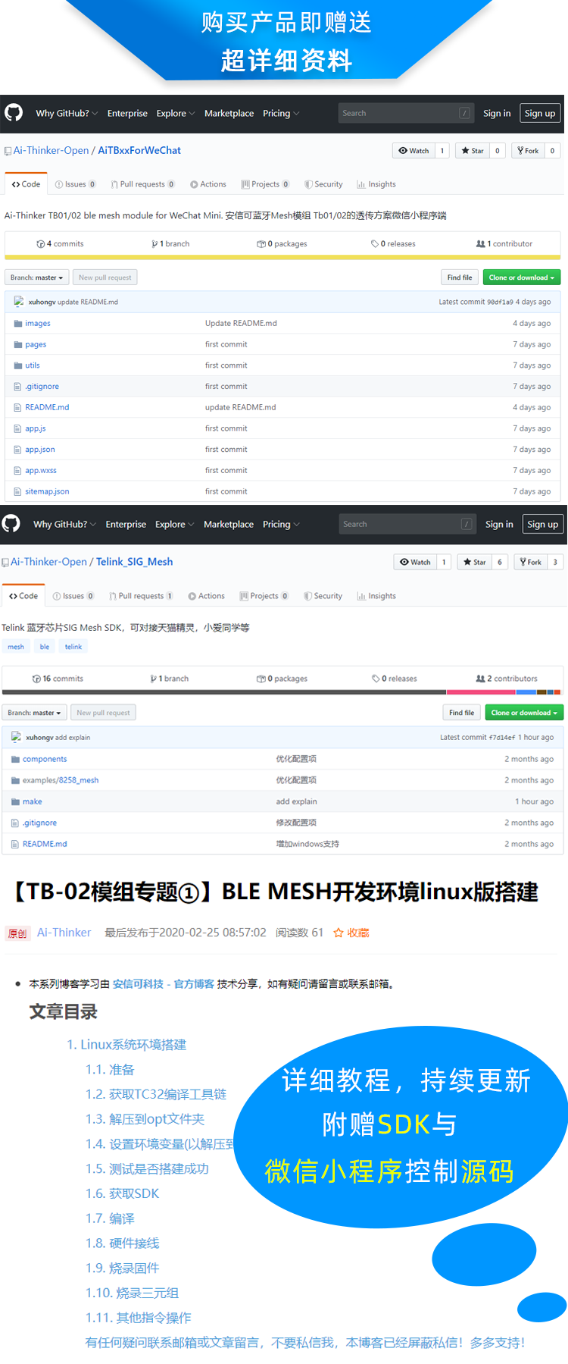Click the Watch button on AiTBxxForWeChat

[x=414, y=150]
